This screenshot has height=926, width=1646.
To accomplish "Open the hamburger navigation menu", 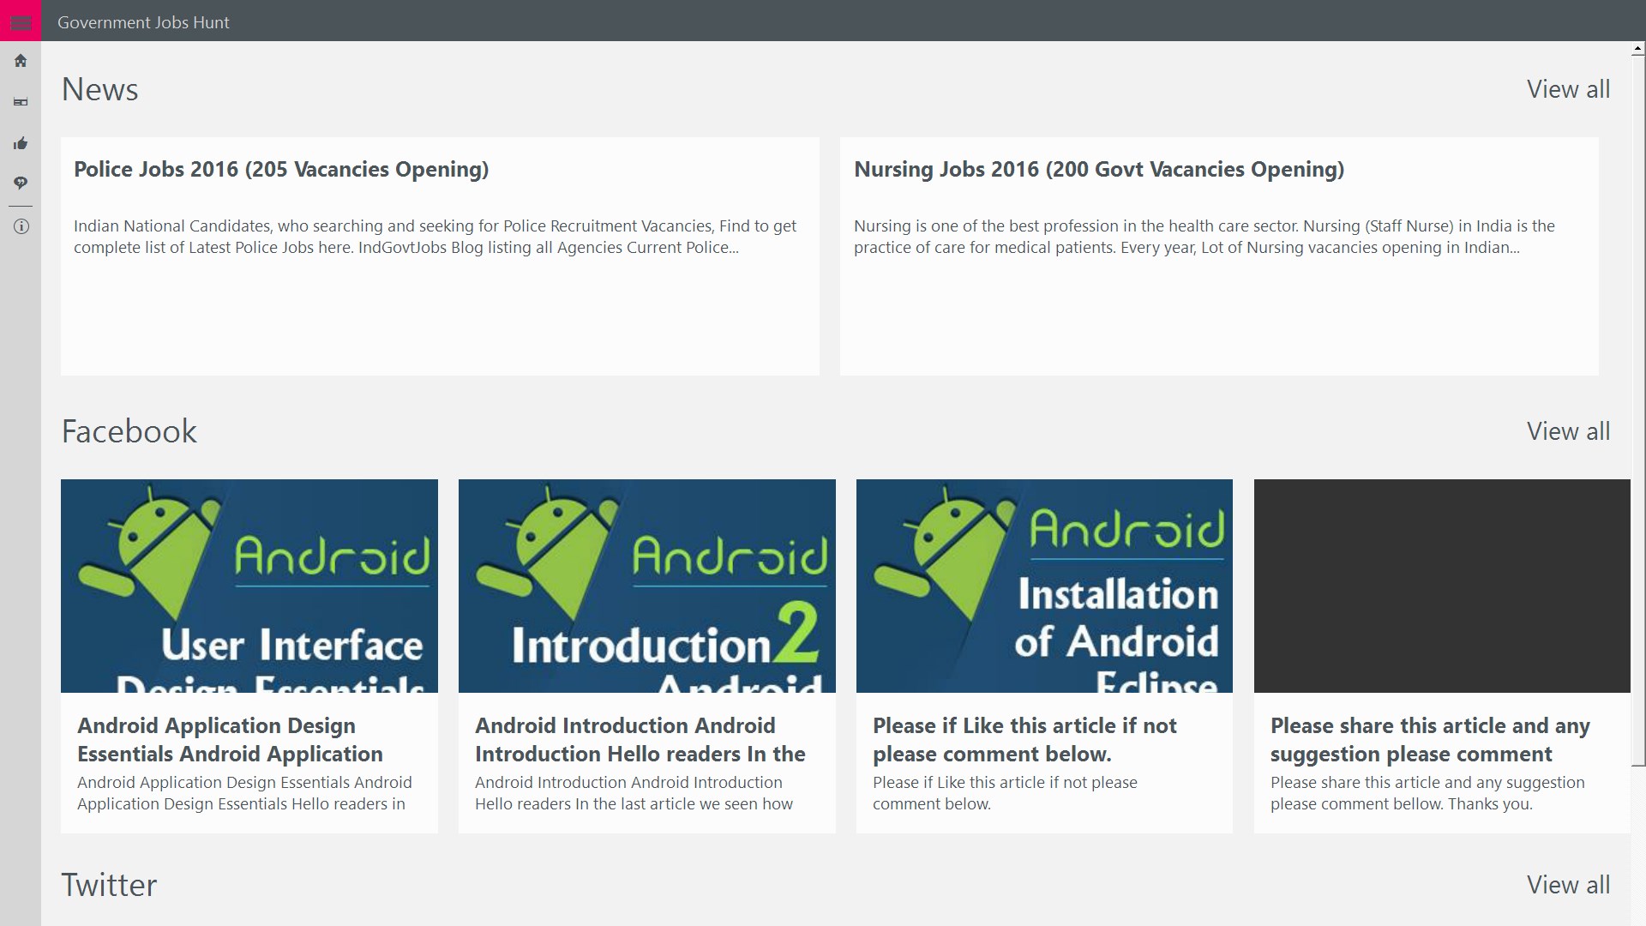I will point(21,21).
